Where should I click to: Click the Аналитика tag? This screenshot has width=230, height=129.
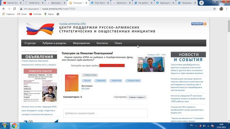116,80
